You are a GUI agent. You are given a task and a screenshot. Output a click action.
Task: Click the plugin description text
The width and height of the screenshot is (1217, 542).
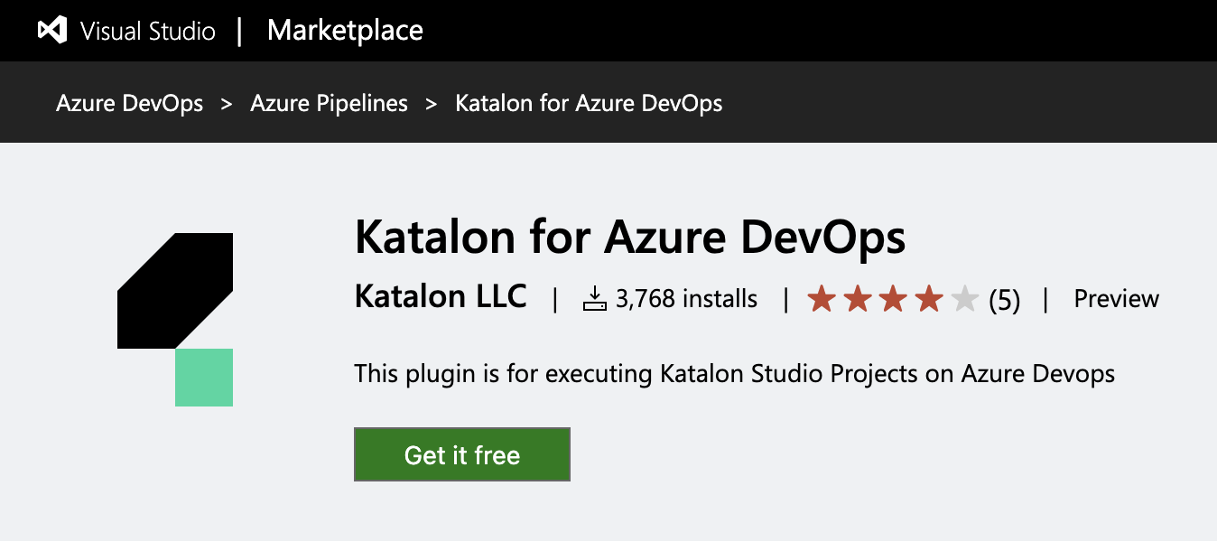click(x=734, y=374)
